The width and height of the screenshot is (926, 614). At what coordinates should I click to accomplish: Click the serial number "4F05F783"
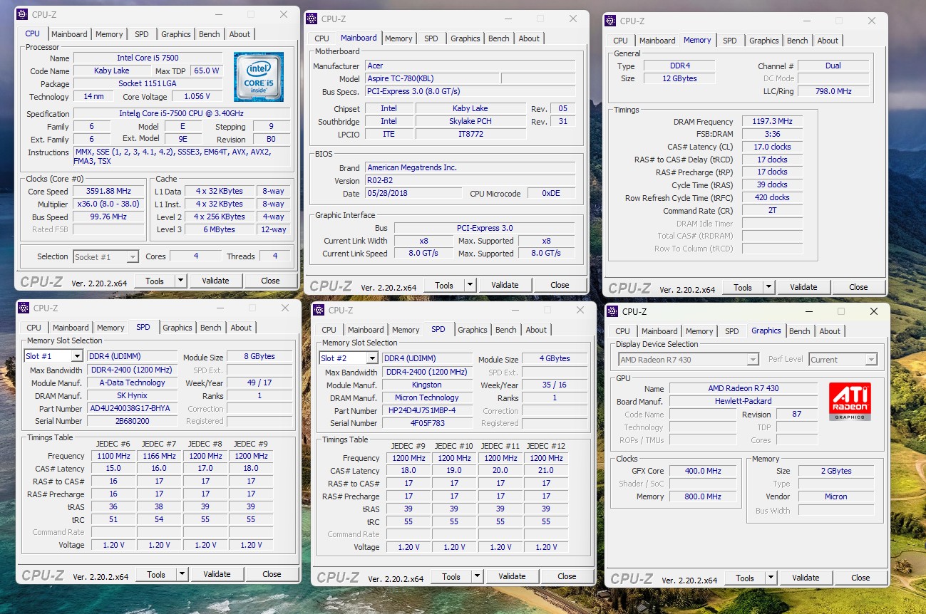coord(428,423)
